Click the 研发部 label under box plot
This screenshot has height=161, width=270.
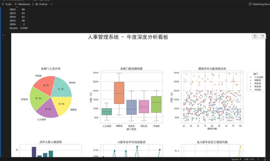tap(144, 126)
